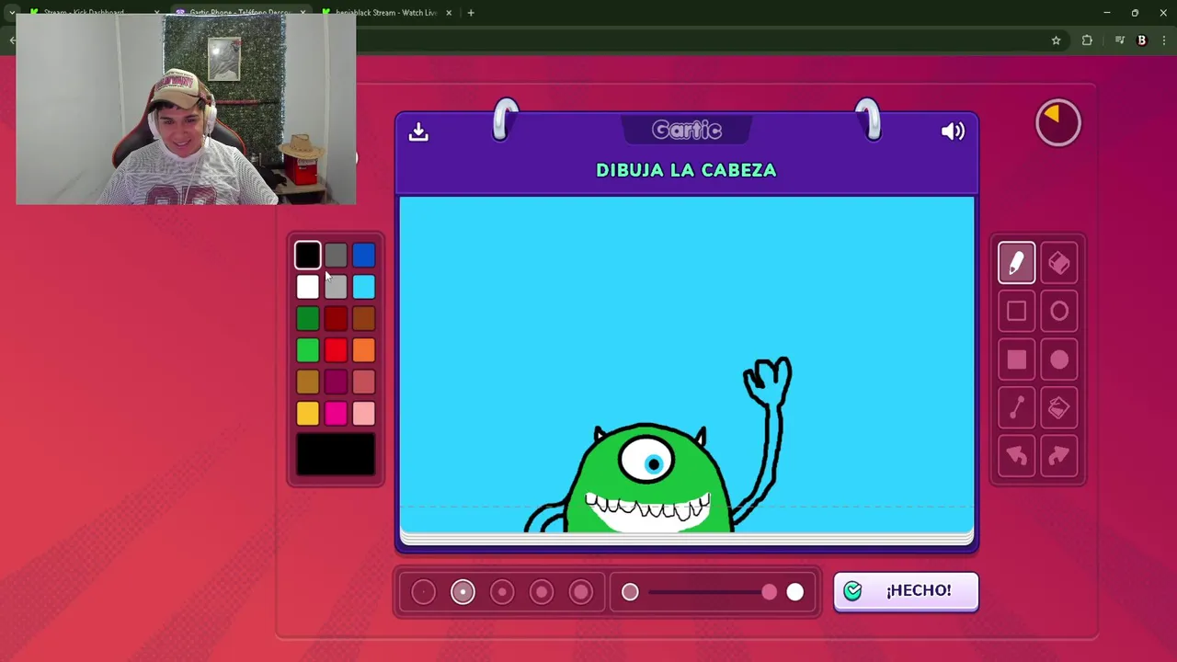Pick the light pink color swatch
The height and width of the screenshot is (662, 1177).
(x=363, y=414)
